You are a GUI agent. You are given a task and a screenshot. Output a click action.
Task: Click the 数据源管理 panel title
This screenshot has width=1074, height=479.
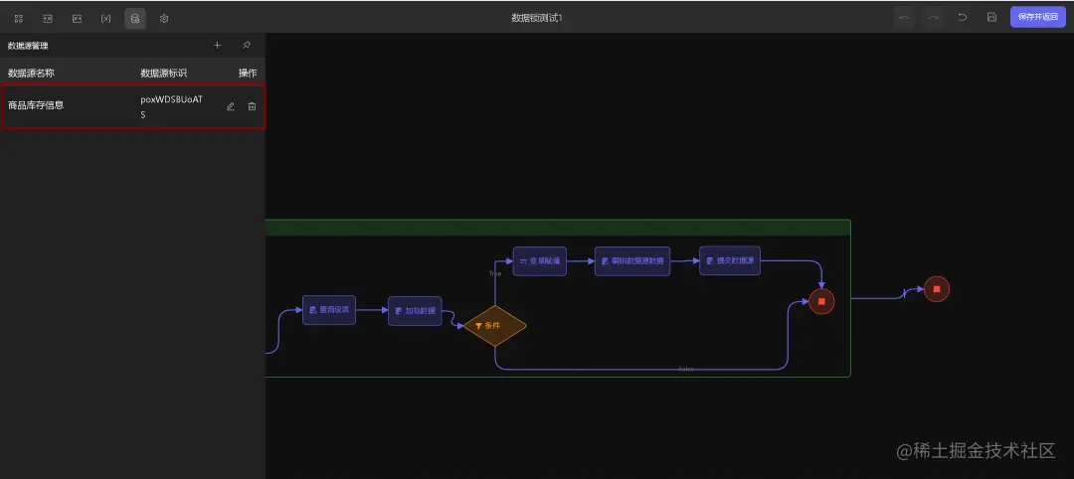[28, 46]
